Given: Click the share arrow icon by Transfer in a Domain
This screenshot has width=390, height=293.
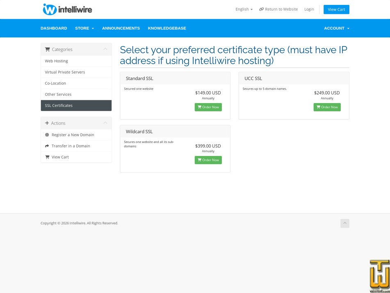Looking at the screenshot, I should click(x=47, y=146).
